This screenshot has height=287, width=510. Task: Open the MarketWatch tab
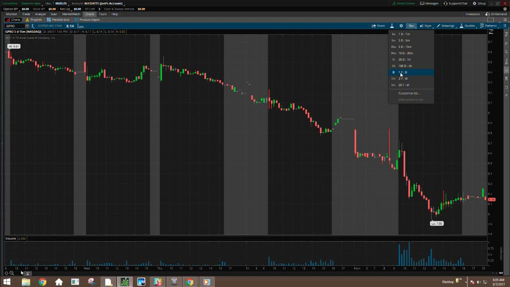(x=71, y=14)
